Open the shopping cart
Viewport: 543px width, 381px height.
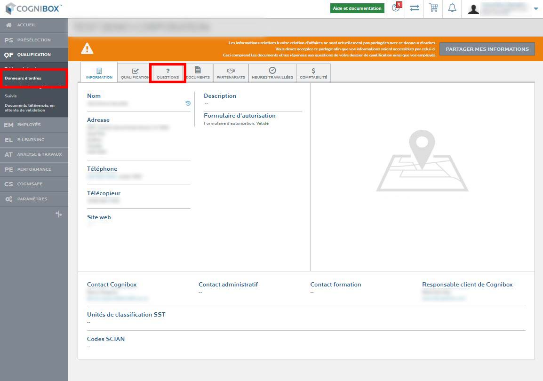[x=433, y=8]
